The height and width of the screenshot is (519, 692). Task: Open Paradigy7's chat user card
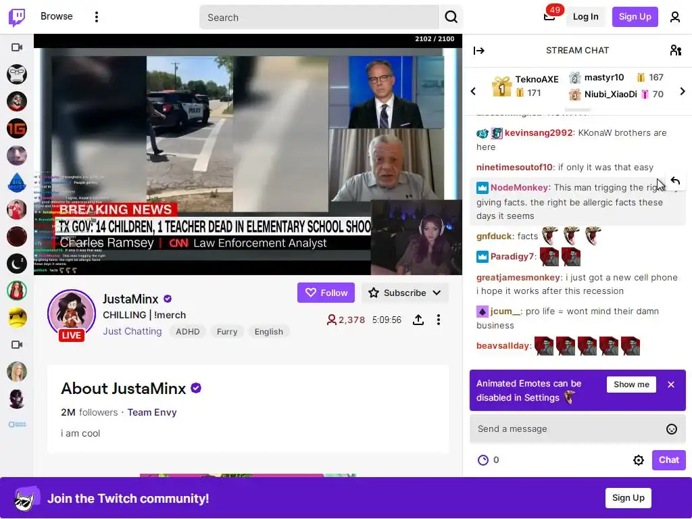click(512, 256)
